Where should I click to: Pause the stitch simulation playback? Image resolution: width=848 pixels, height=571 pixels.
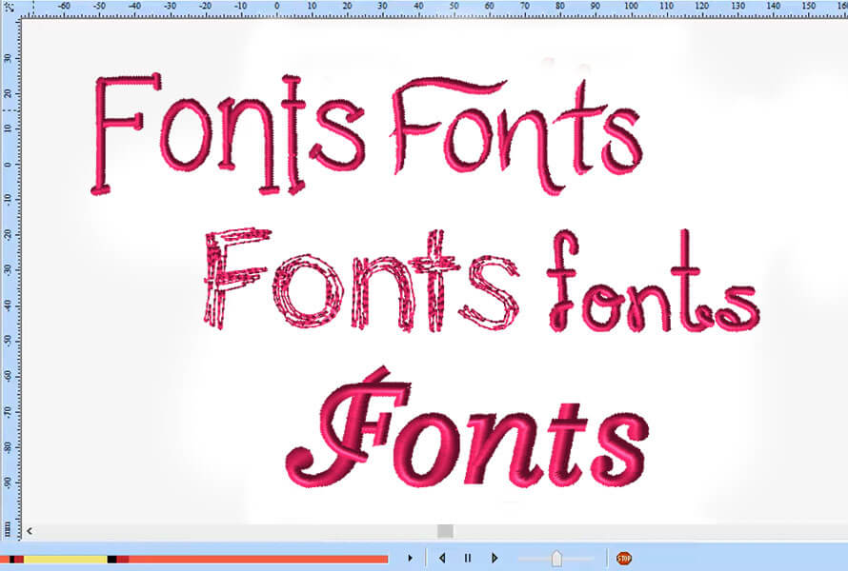tap(468, 558)
